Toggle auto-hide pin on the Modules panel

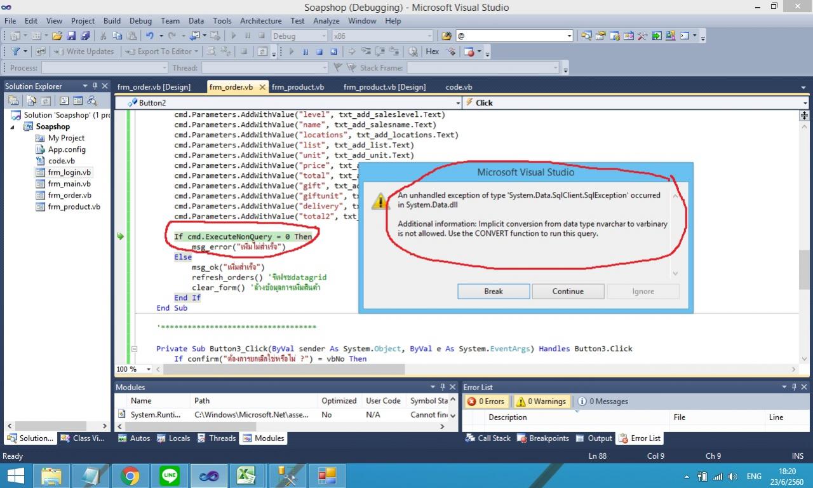[443, 387]
